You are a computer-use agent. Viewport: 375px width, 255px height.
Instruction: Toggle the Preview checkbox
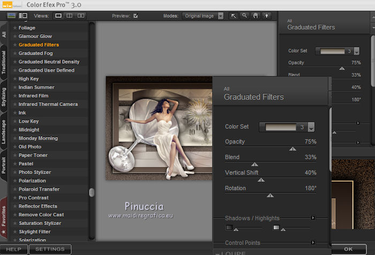pos(136,16)
